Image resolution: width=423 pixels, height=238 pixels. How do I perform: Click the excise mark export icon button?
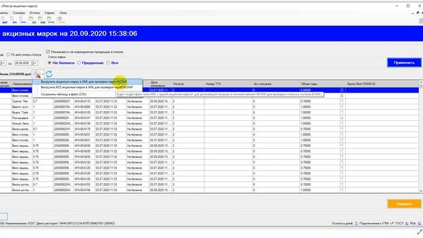[x=37, y=74]
